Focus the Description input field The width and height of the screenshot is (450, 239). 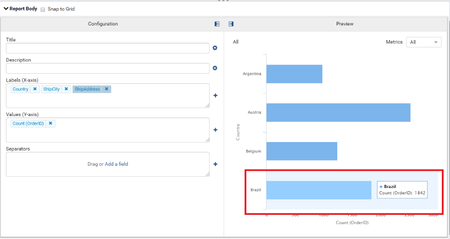[x=108, y=68]
